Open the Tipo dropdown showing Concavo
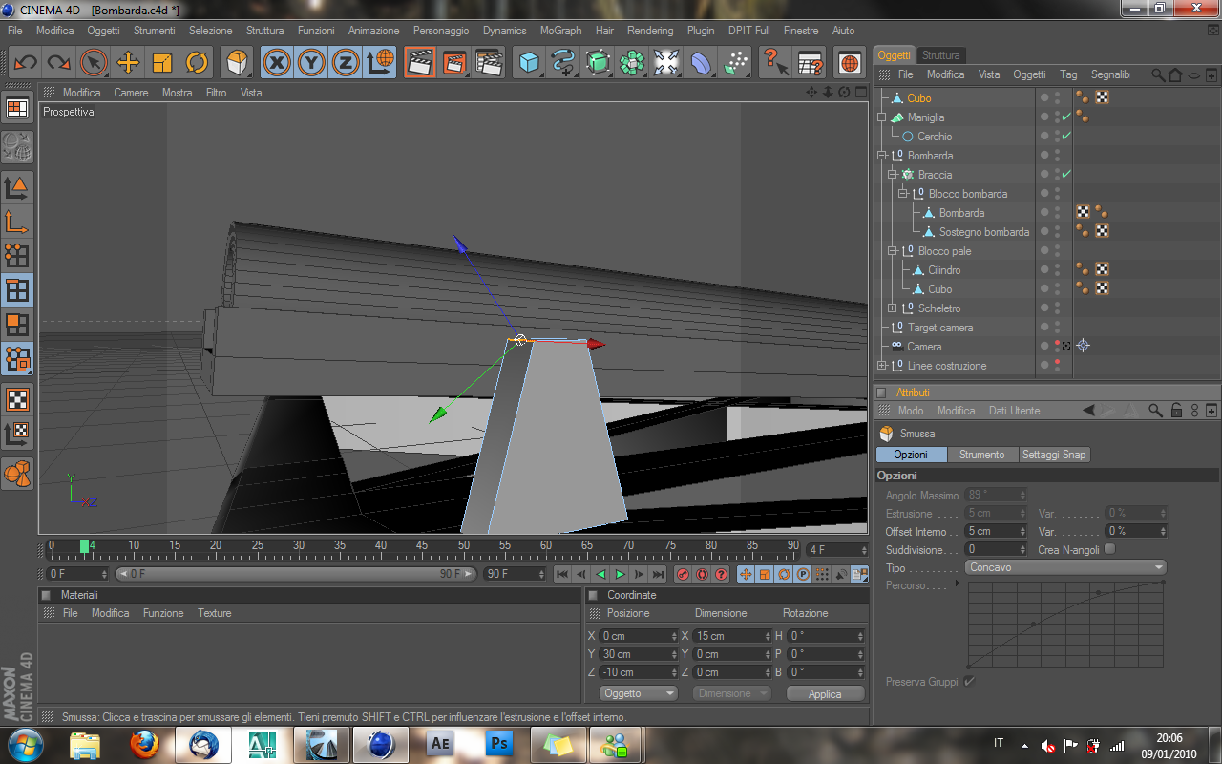The height and width of the screenshot is (764, 1222). coord(1065,567)
